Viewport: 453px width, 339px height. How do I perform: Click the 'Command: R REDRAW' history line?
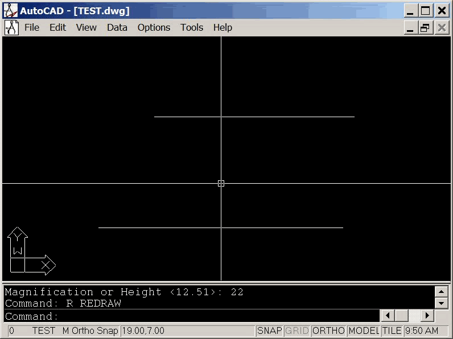63,303
